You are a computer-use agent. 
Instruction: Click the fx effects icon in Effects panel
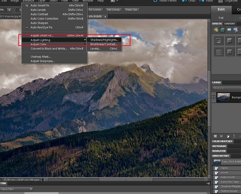[x=236, y=30]
